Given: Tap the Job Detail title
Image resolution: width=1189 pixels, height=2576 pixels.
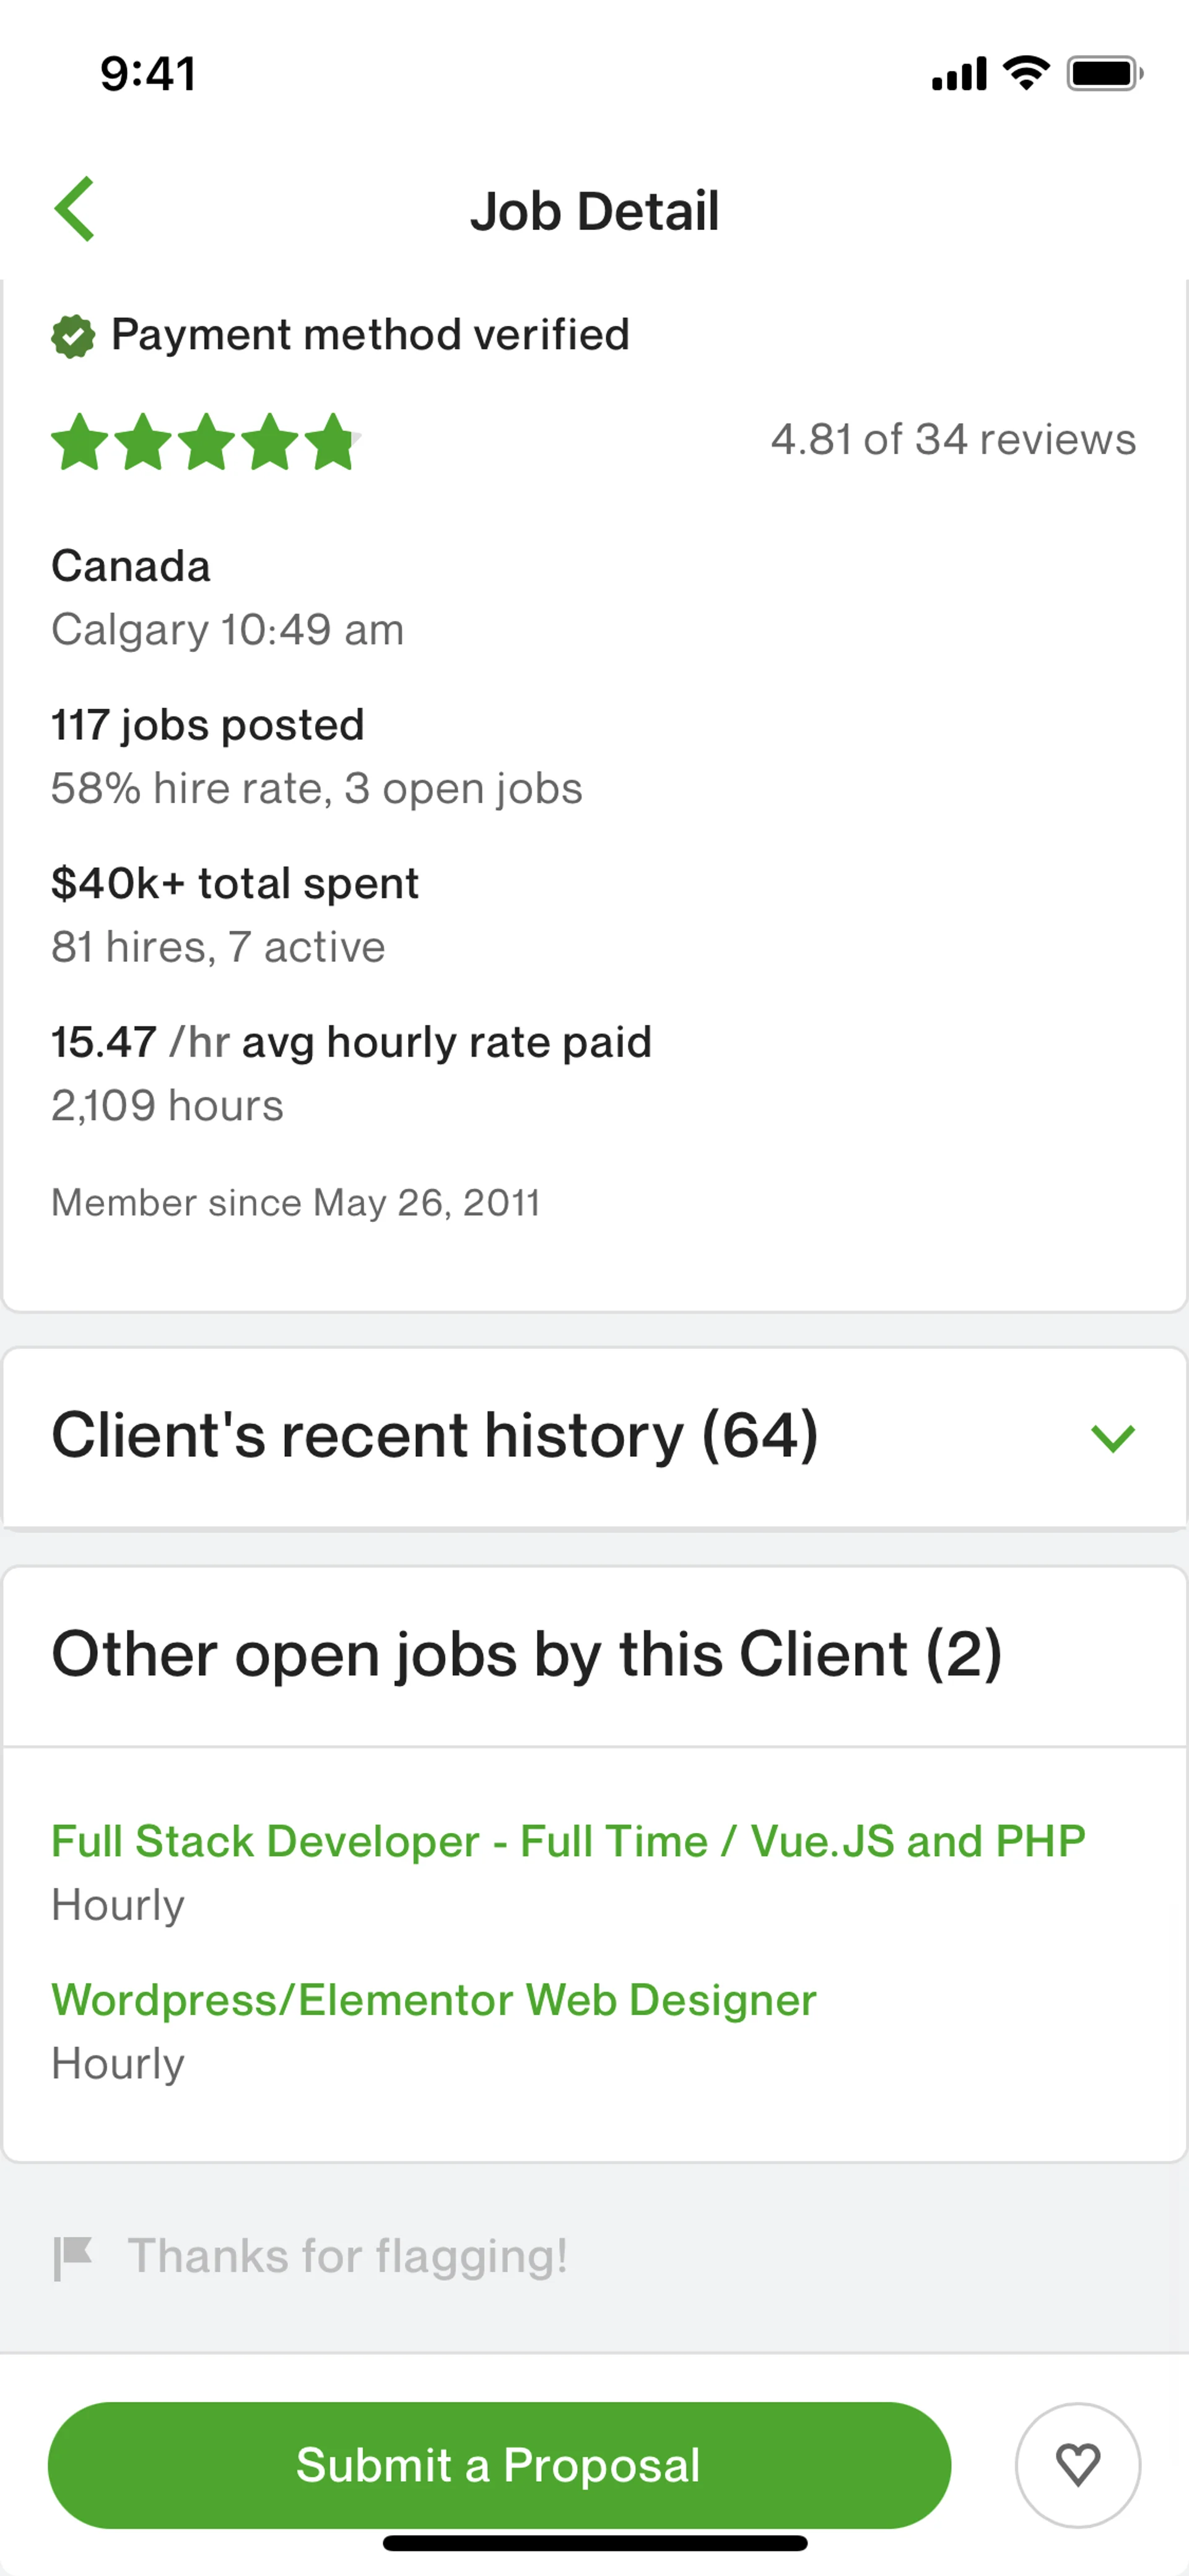Looking at the screenshot, I should [x=594, y=211].
